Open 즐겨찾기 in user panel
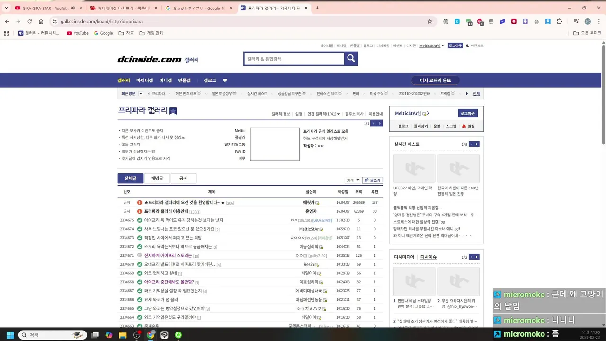The width and height of the screenshot is (606, 341). pyautogui.click(x=420, y=126)
